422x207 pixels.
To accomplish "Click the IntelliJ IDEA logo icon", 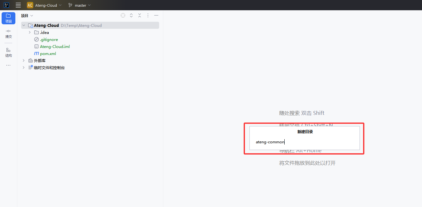I will 6,5.
